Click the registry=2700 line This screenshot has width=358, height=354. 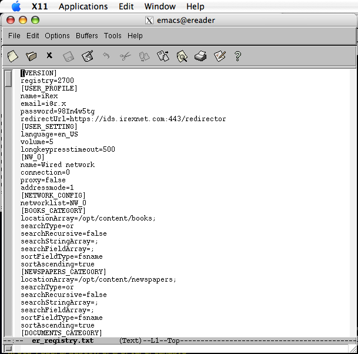[47, 81]
